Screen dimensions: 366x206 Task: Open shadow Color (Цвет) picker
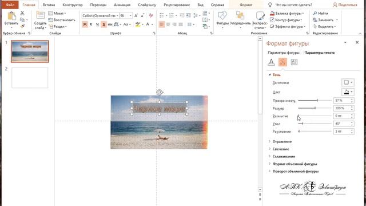pyautogui.click(x=348, y=92)
